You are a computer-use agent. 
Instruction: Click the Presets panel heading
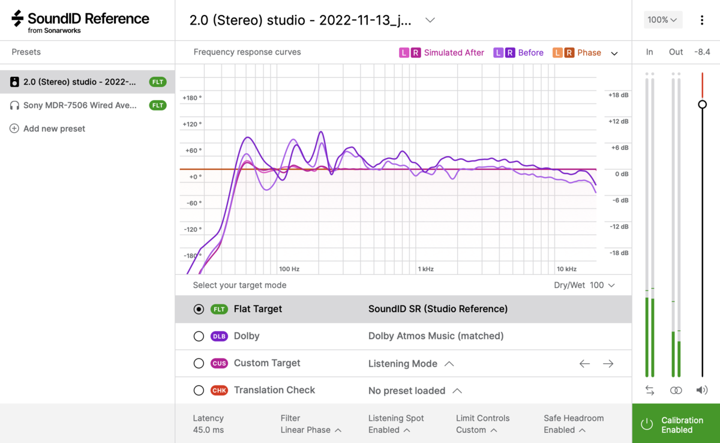point(26,52)
